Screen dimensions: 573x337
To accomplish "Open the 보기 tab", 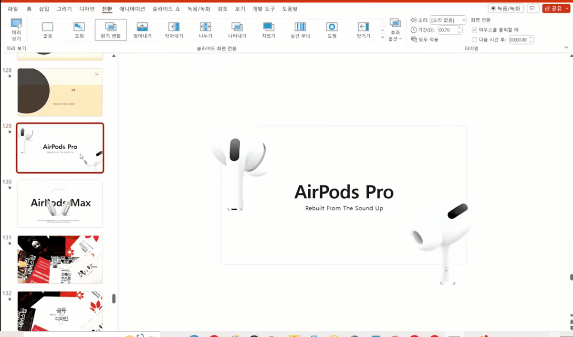I will [x=240, y=9].
